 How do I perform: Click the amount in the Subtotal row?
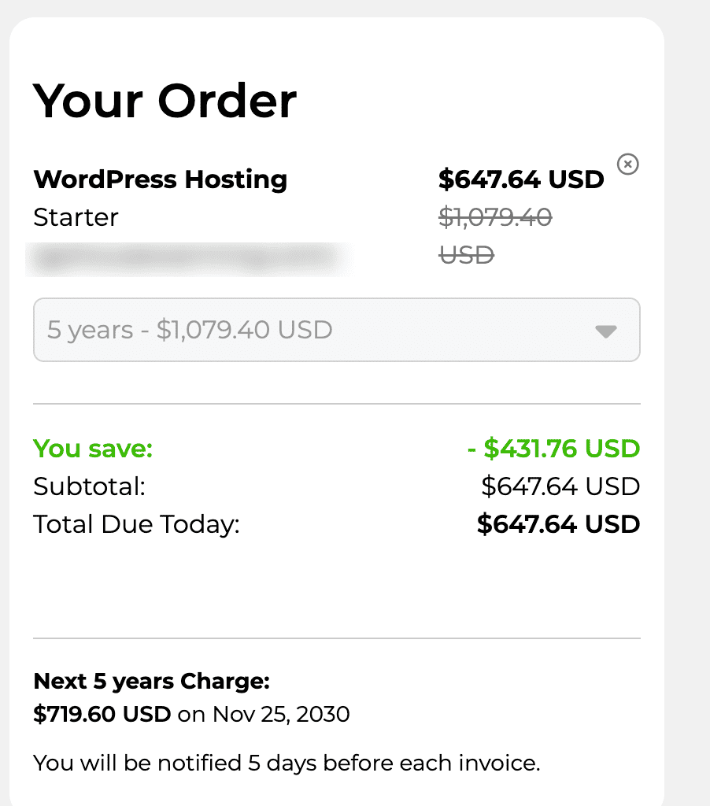pos(560,486)
